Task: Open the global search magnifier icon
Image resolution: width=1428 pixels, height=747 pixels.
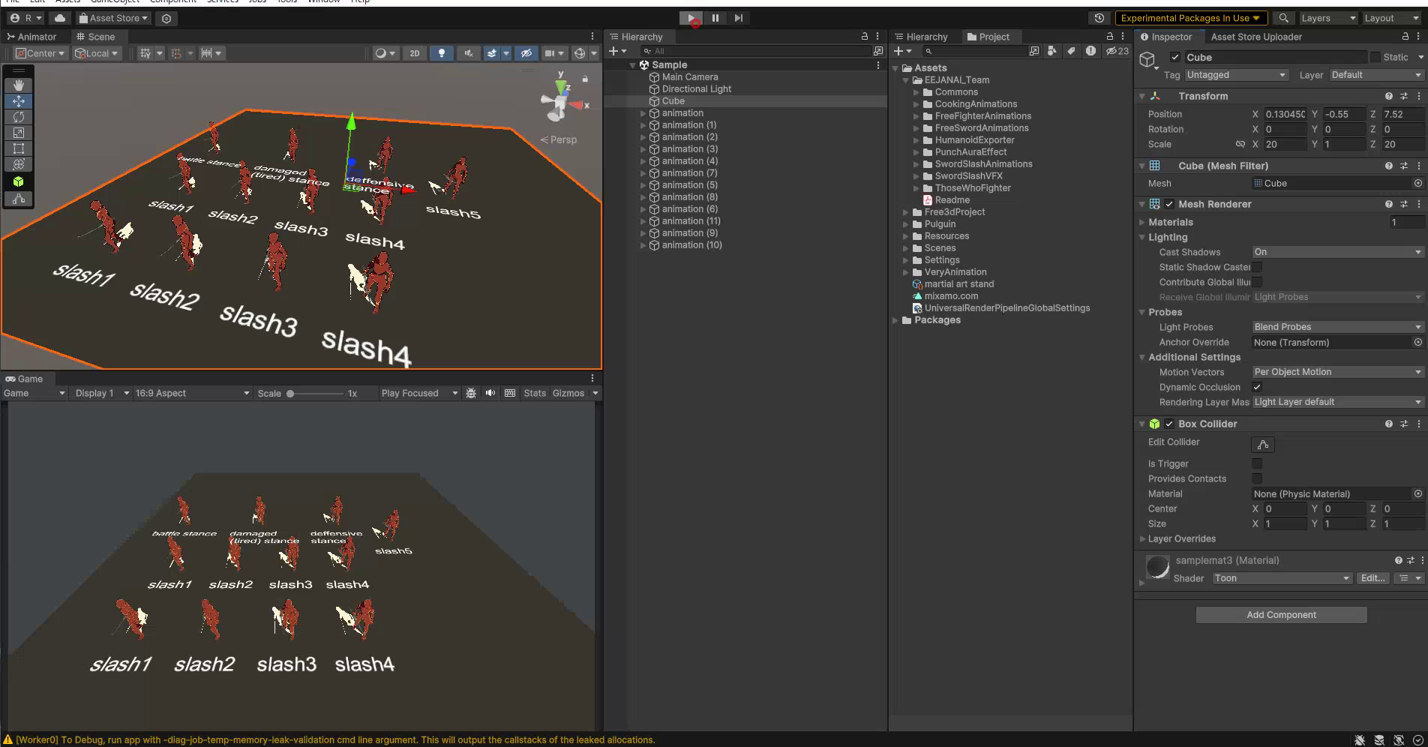Action: click(x=1284, y=18)
